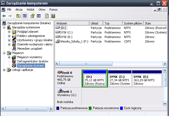Click the Defragmentator dysków icon
The width and height of the screenshot is (169, 116).
(14, 61)
